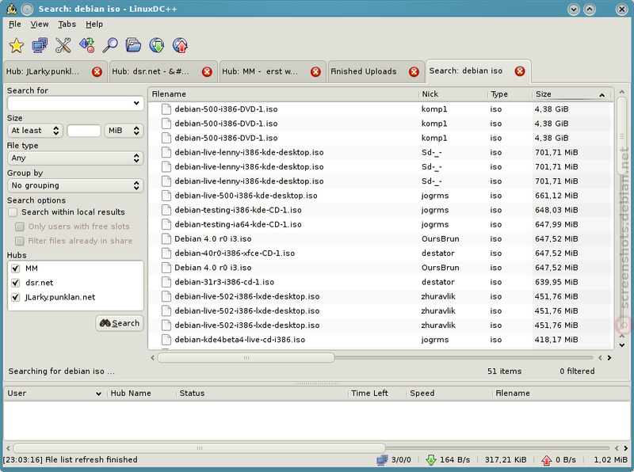Uncheck the MM hub checkbox
The height and width of the screenshot is (472, 634).
pyautogui.click(x=16, y=268)
